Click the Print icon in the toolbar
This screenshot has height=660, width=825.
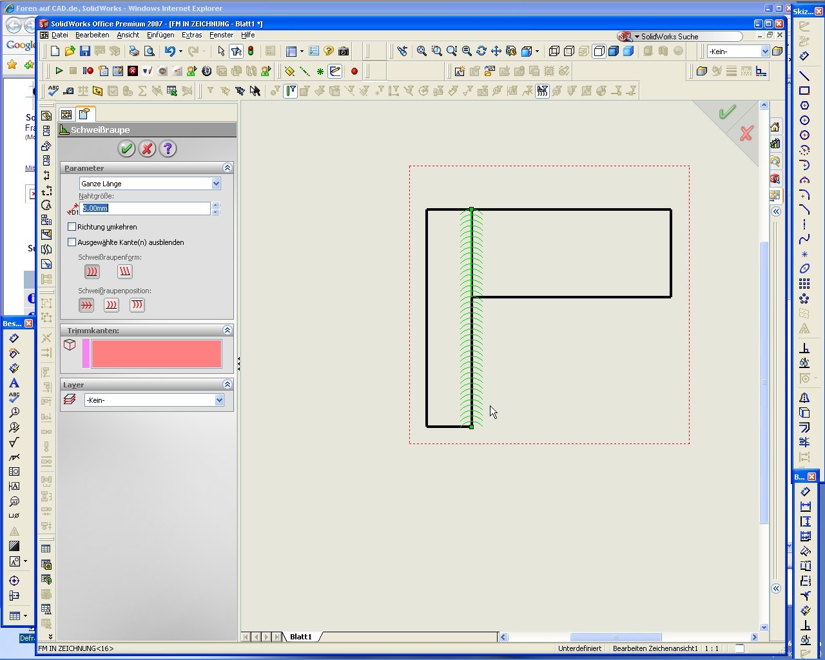click(134, 51)
